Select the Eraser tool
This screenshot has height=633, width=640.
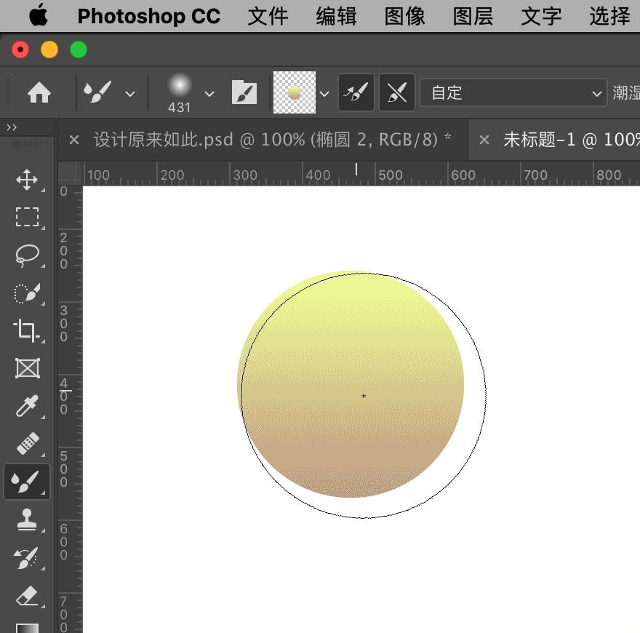[x=27, y=597]
